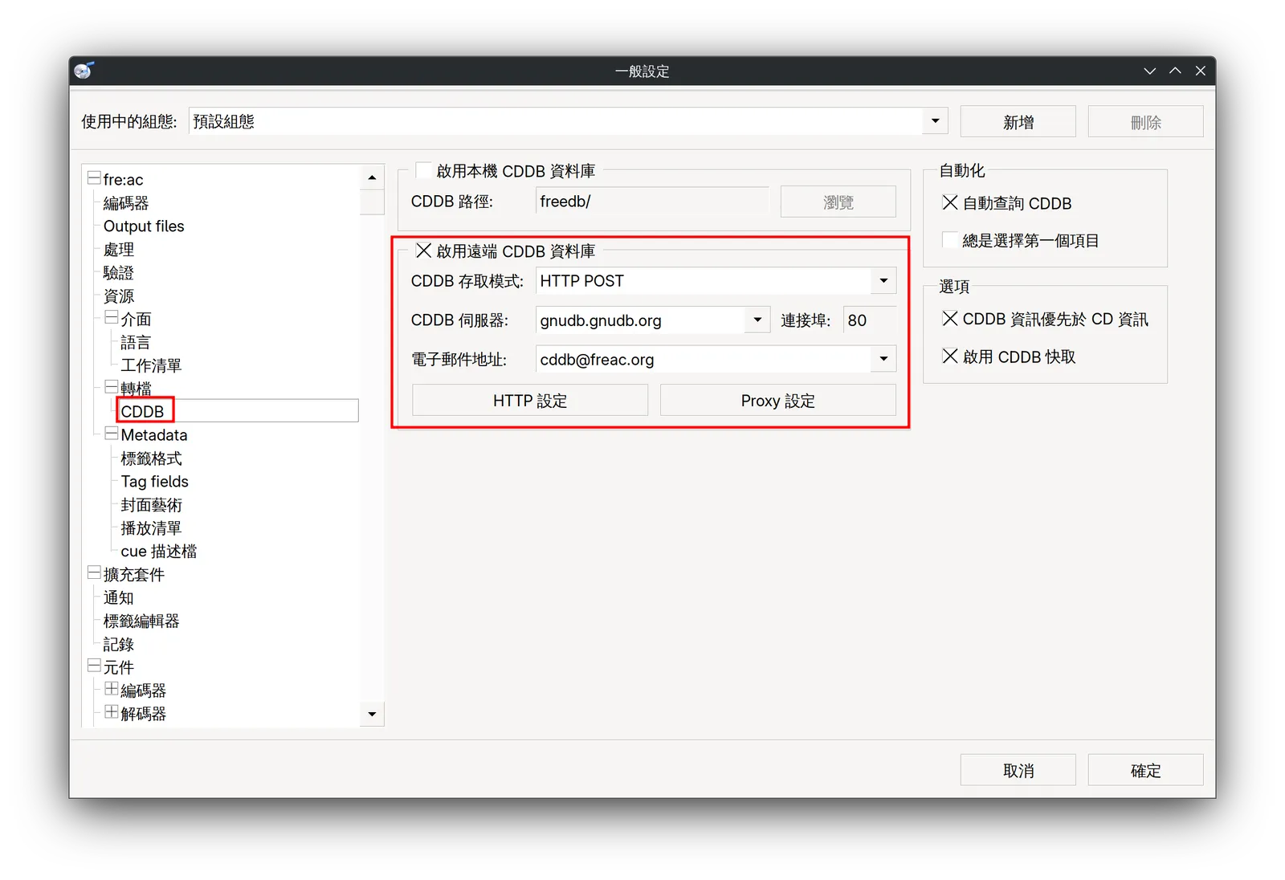Collapse the 擴充套件 tree node
Image resolution: width=1285 pixels, height=880 pixels.
94,572
